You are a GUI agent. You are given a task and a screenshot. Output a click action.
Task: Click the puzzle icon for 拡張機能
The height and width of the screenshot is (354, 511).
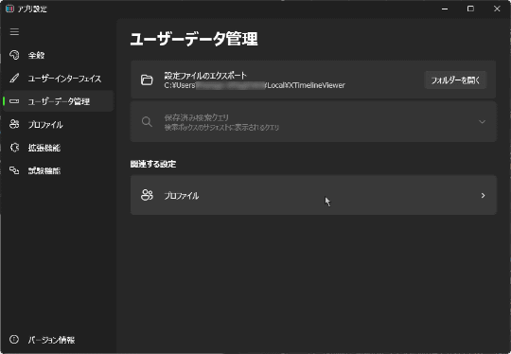tap(14, 148)
